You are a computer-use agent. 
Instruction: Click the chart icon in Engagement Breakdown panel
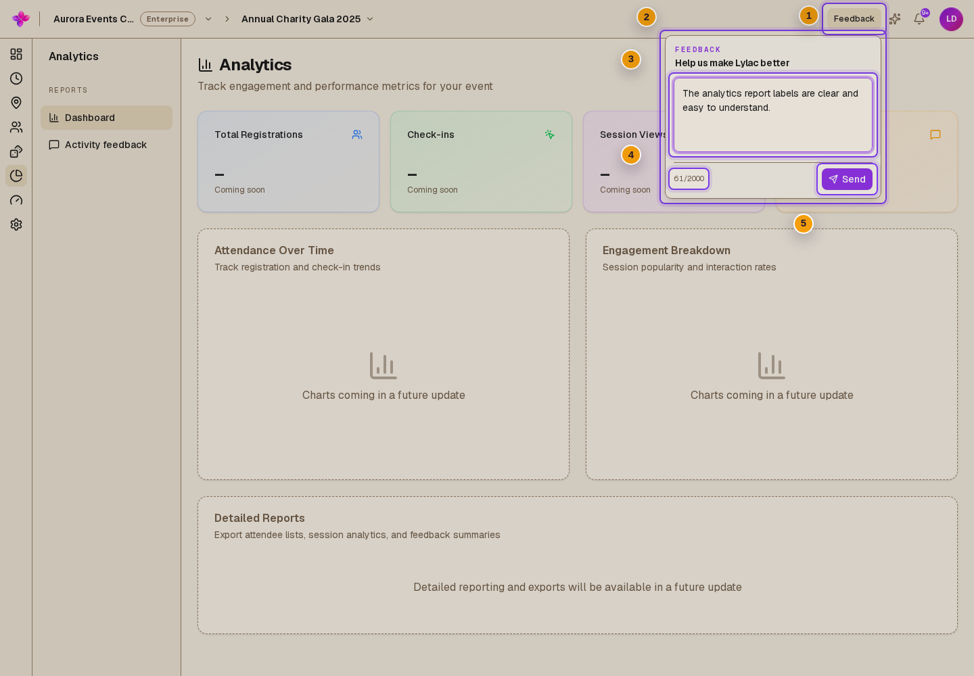pos(772,366)
